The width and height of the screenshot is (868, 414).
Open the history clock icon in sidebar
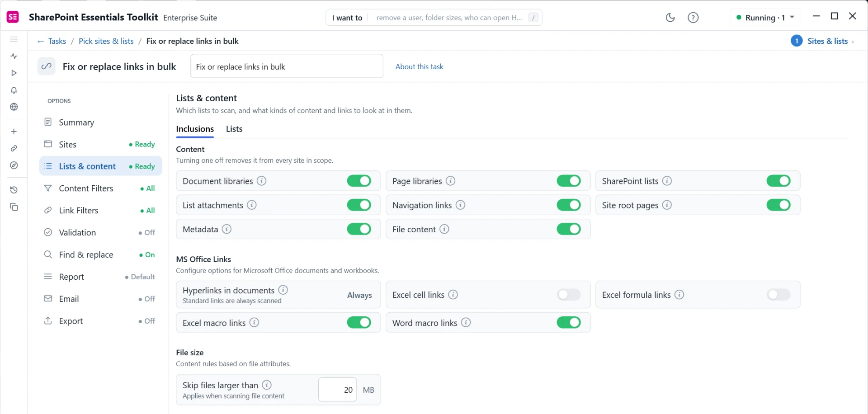[14, 190]
